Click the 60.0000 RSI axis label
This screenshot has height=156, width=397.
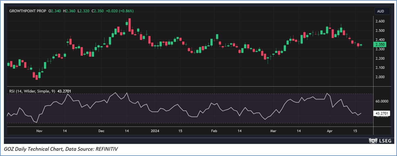[381, 101]
